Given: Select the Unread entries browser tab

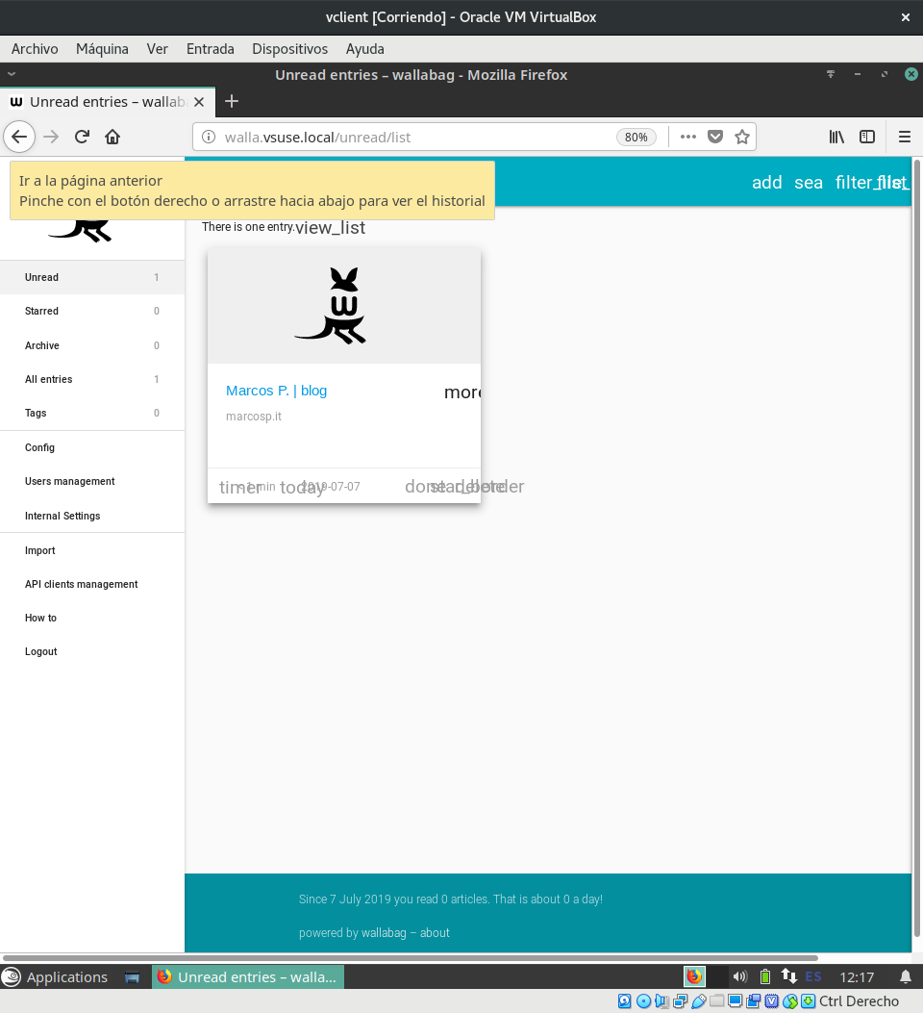Looking at the screenshot, I should [x=107, y=102].
